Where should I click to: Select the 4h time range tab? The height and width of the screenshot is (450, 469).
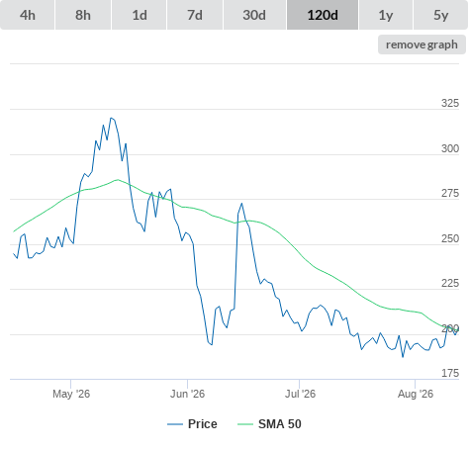pos(28,15)
